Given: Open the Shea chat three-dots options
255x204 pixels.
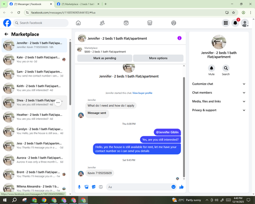Looking at the screenshot, I should point(58,103).
